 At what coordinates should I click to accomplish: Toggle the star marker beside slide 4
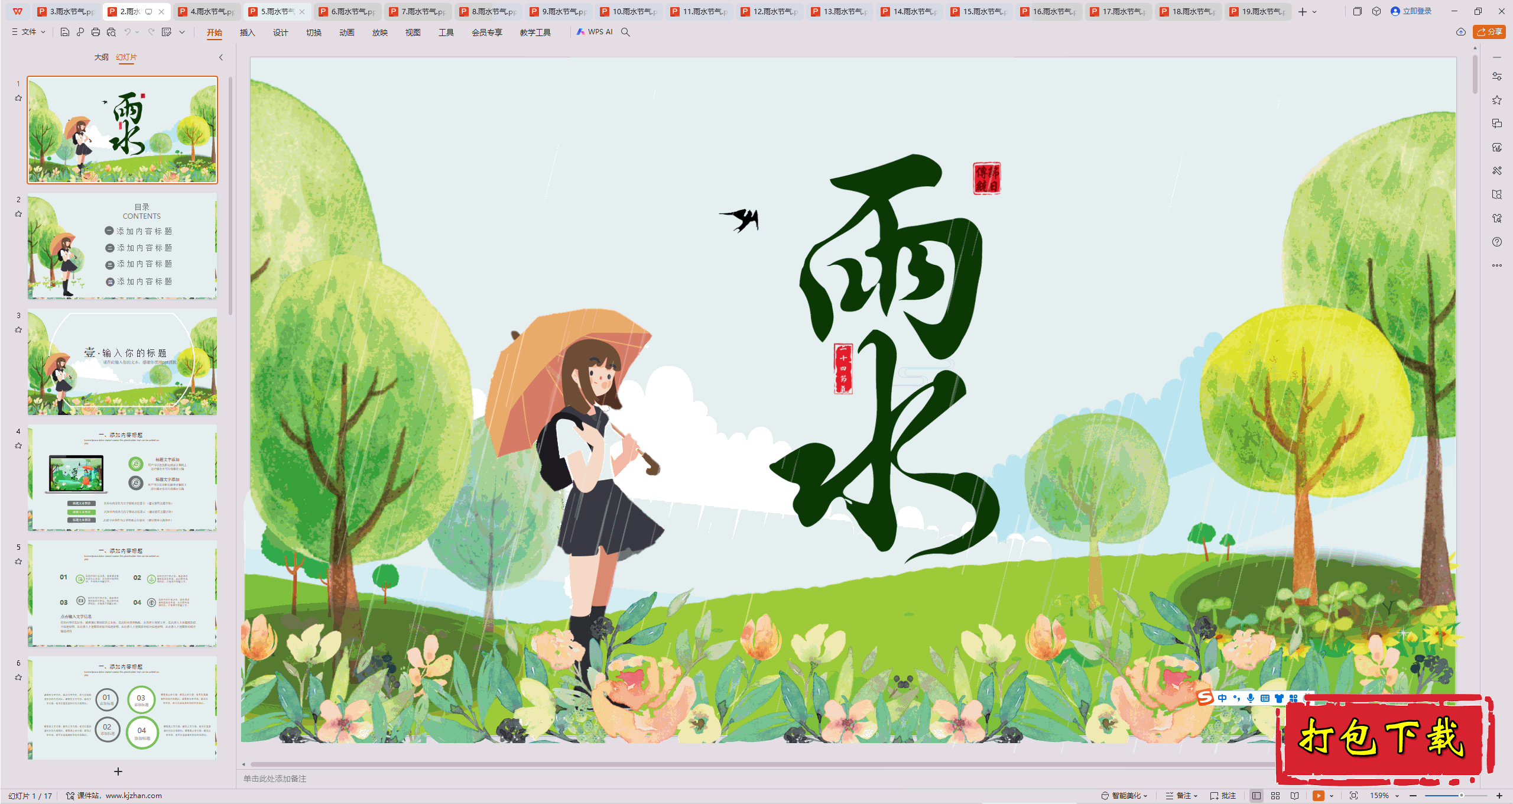pyautogui.click(x=18, y=446)
